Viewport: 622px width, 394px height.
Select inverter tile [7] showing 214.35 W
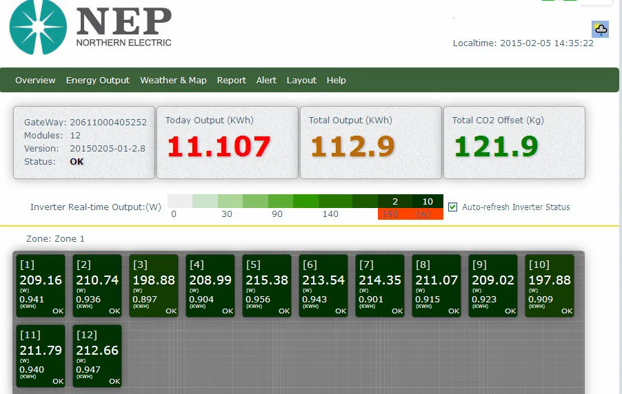pos(380,286)
